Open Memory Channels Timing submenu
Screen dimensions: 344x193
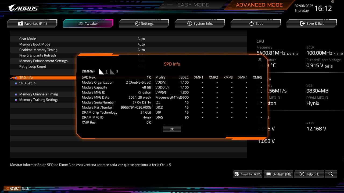coord(38,94)
